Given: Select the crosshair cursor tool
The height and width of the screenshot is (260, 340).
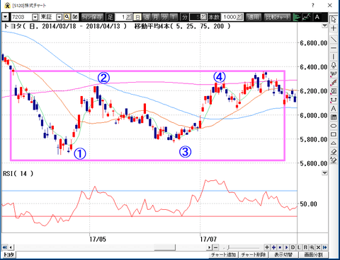Looking at the screenshot, I should 334,28.
